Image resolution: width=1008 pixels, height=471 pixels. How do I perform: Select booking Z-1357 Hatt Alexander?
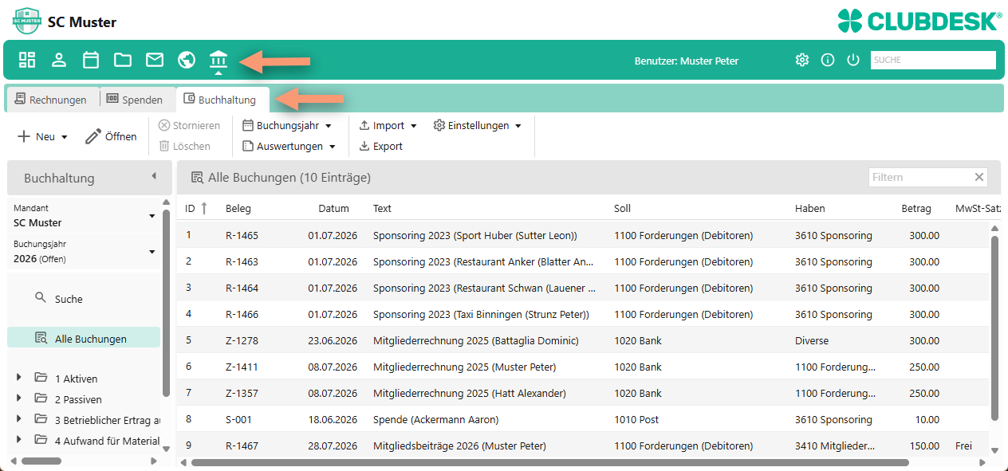[x=583, y=393]
